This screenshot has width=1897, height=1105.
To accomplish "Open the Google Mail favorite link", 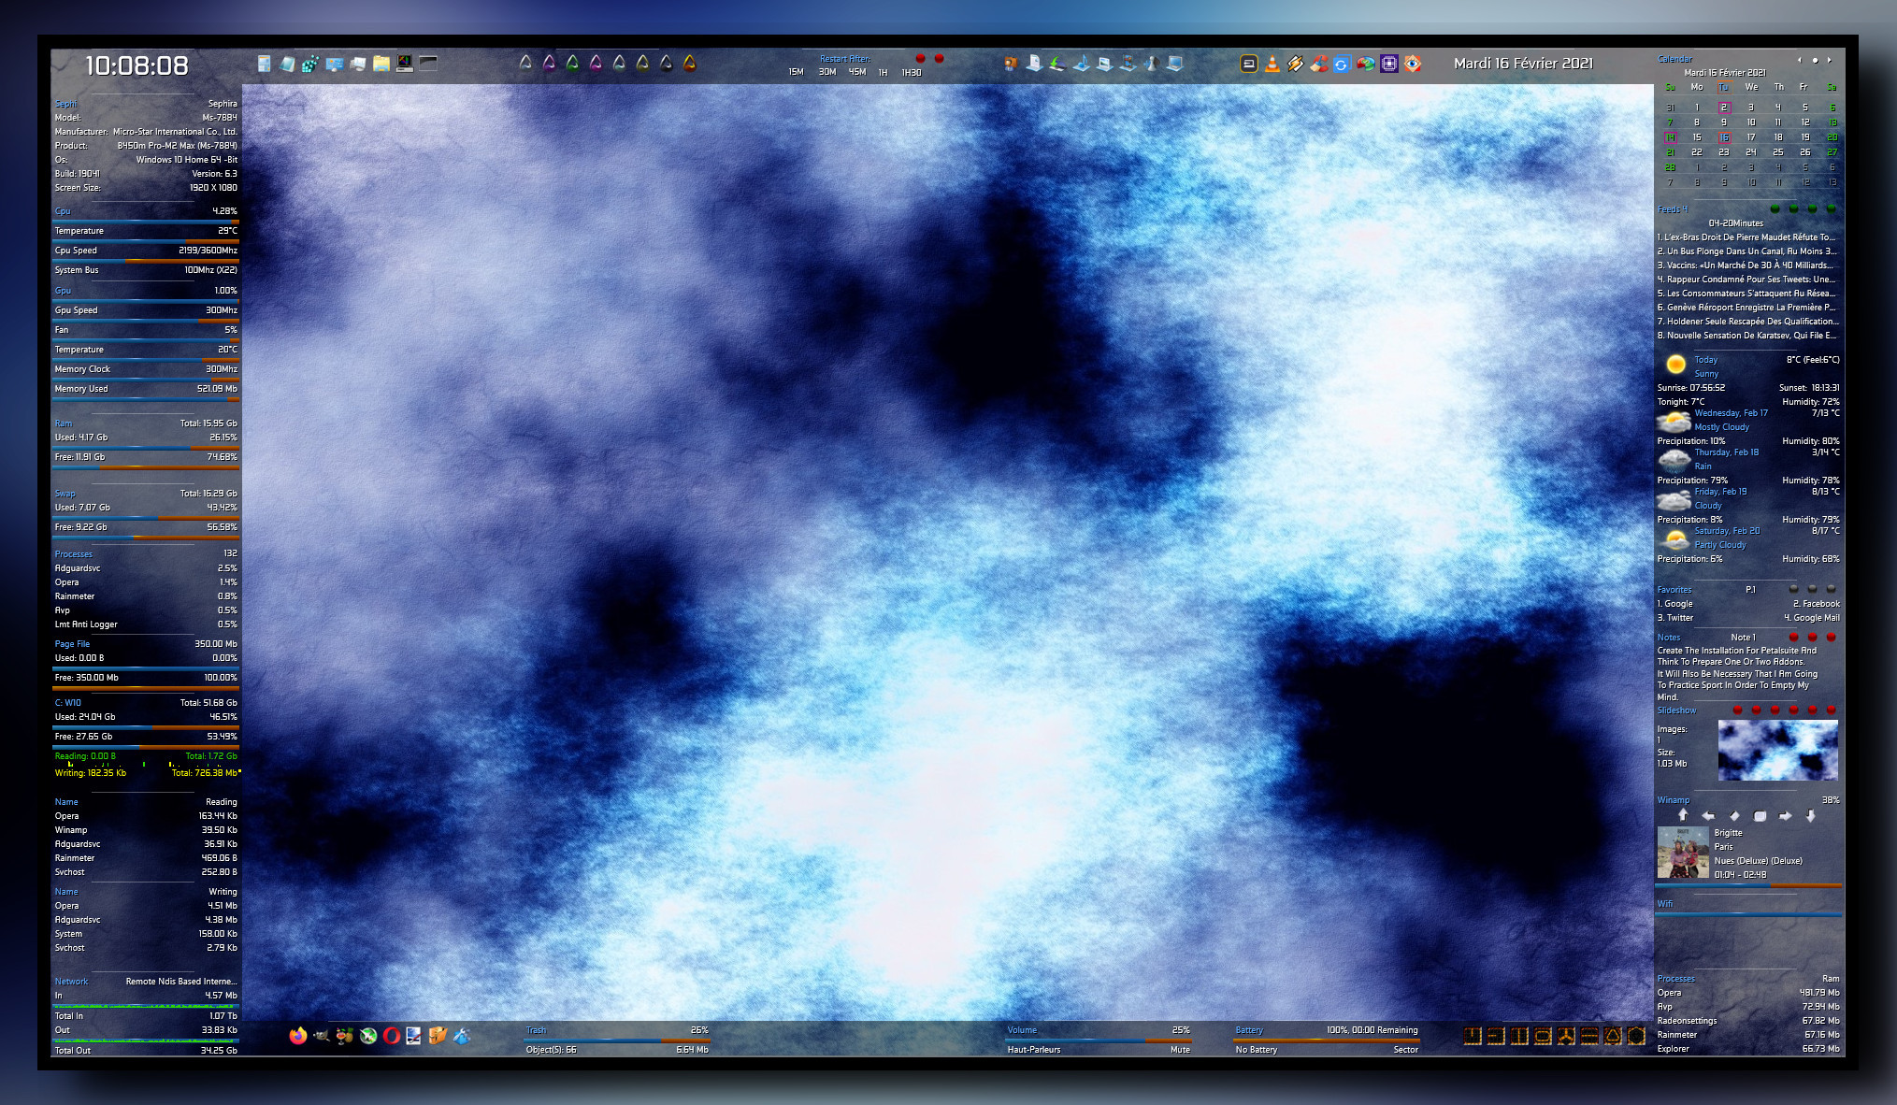I will pyautogui.click(x=1812, y=618).
